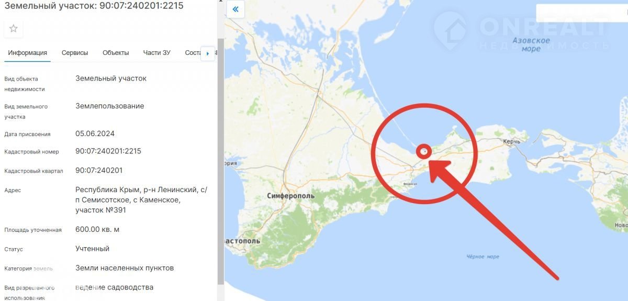Click Симферополь city label on map
The width and height of the screenshot is (628, 301).
pyautogui.click(x=291, y=196)
